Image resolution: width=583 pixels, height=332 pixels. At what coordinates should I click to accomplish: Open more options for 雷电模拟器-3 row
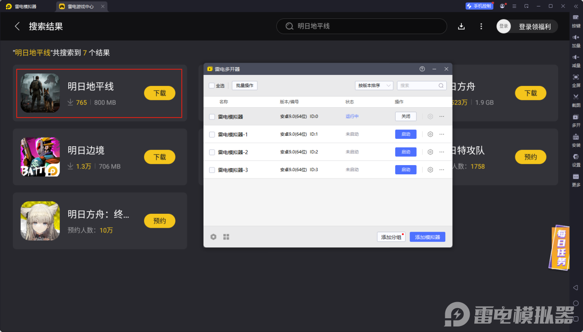click(442, 170)
